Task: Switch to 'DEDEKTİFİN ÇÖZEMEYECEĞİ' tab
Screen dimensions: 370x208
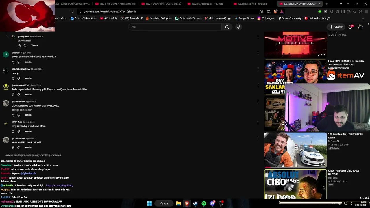Action: click(161, 4)
